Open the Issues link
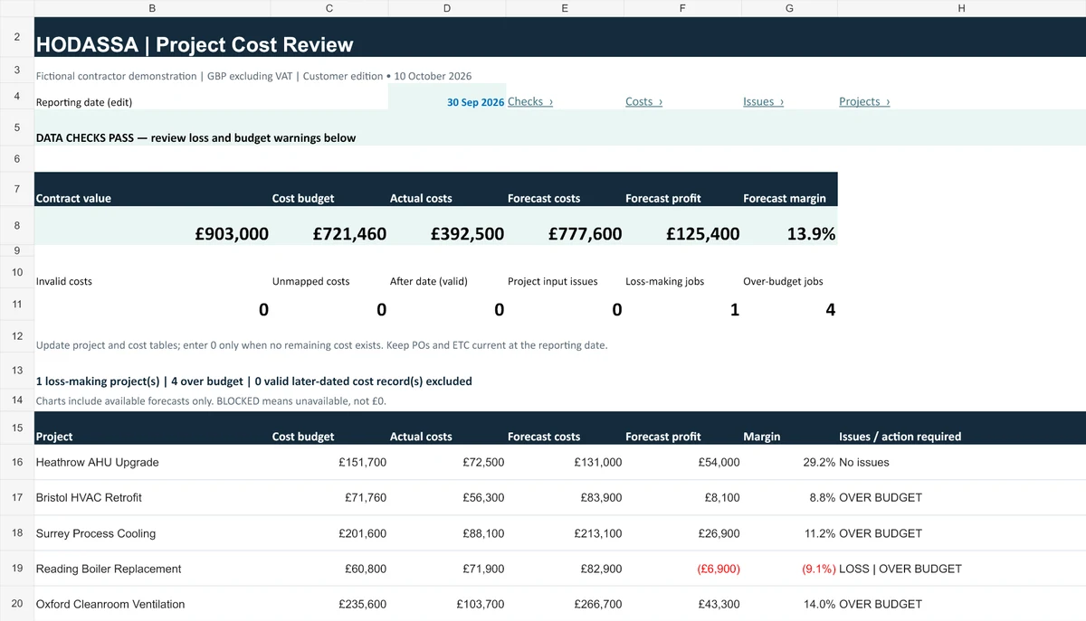The image size is (1086, 621). pyautogui.click(x=763, y=101)
